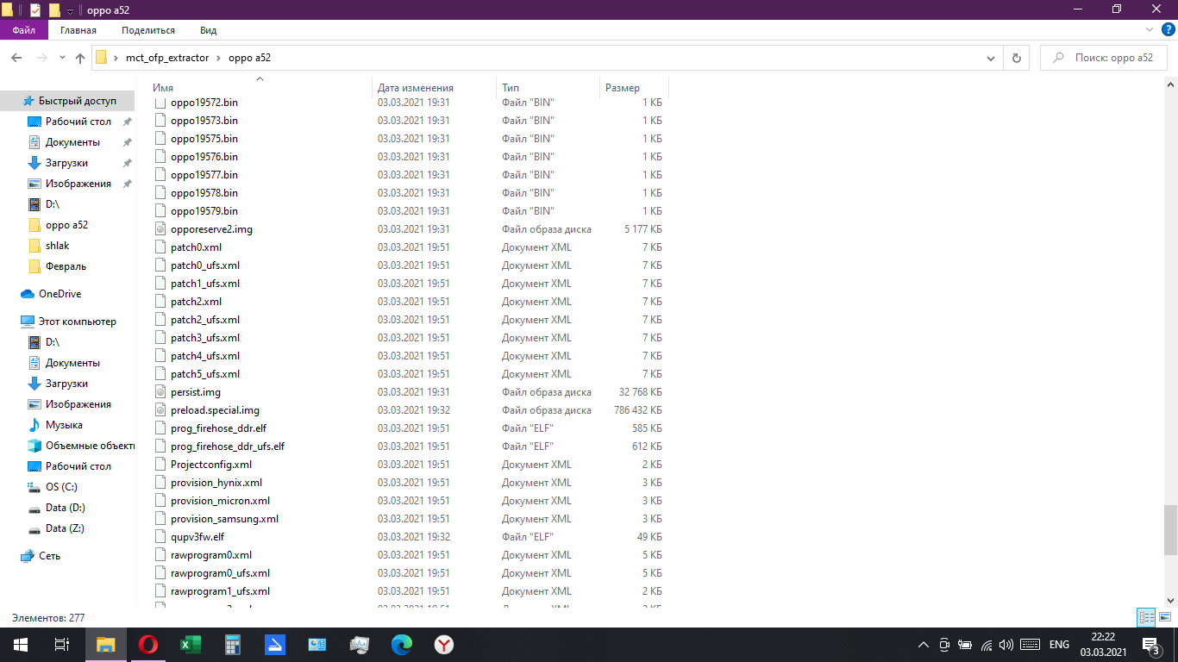Click the chevron after mct_ofp_extractor in address bar

tap(219, 58)
